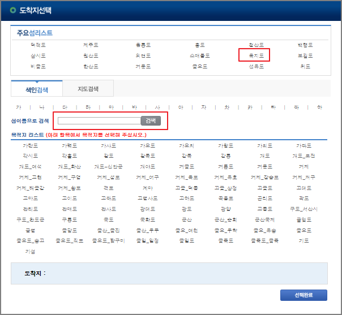The width and height of the screenshot is (342, 315).
Task: Pick 개도_모전 from the destination list
Action: click(304, 156)
